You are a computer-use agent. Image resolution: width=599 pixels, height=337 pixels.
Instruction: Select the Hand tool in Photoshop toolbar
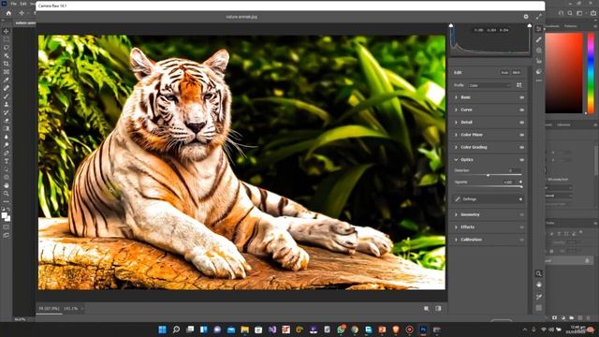[x=7, y=185]
